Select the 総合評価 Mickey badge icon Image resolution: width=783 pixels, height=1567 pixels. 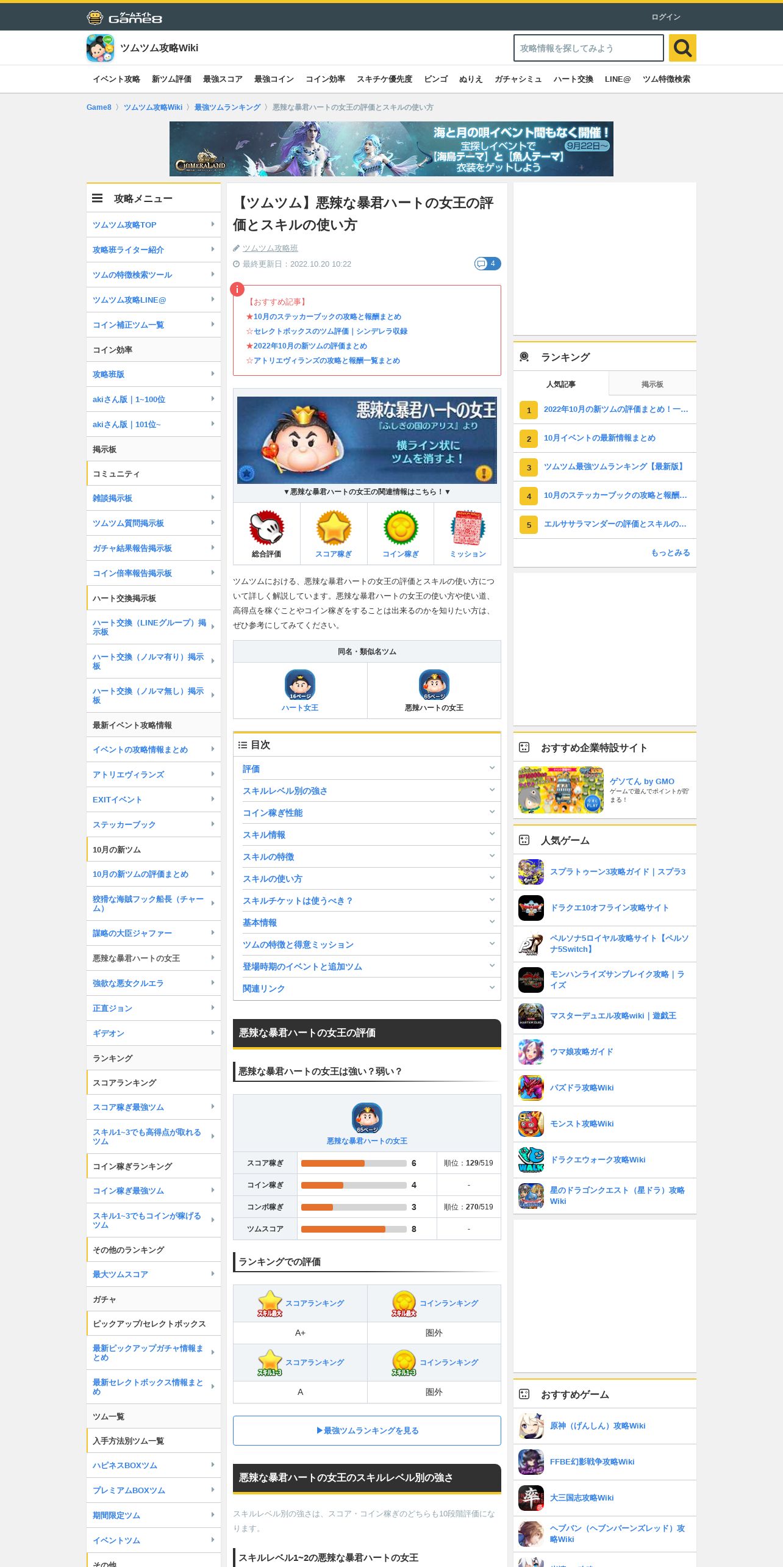266,528
